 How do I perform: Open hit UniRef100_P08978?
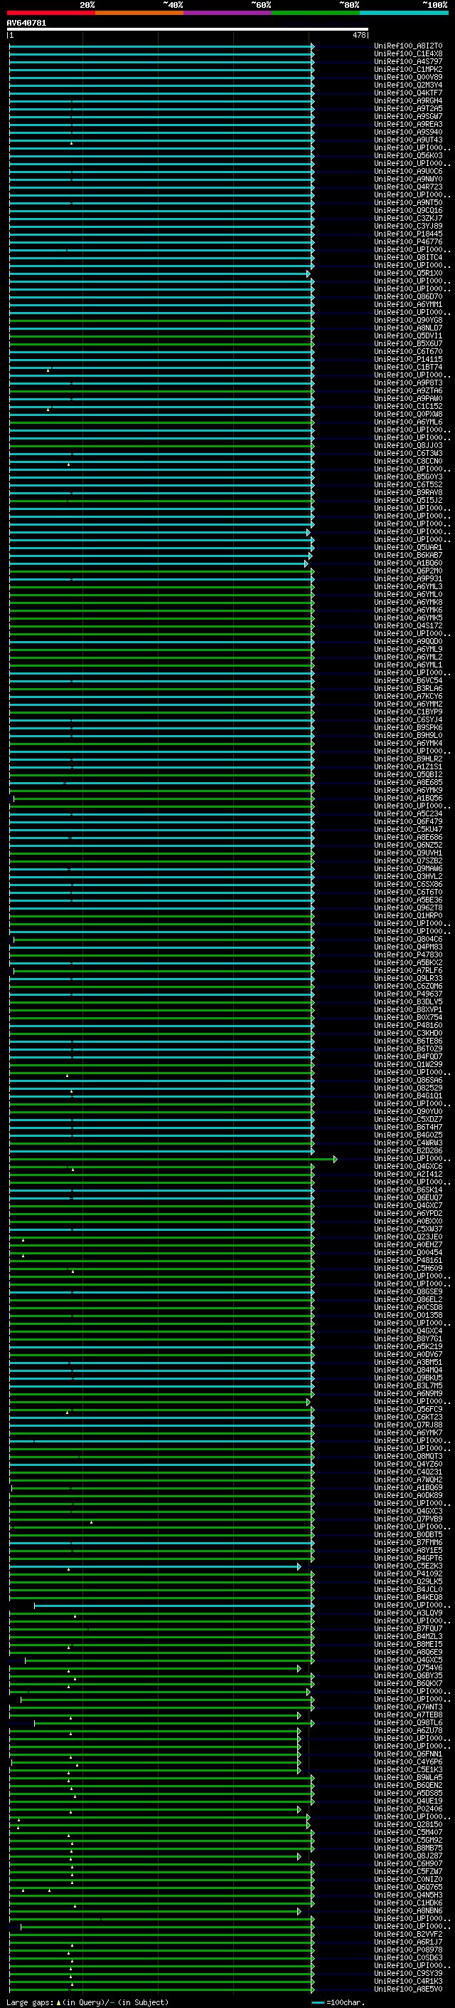(407, 1950)
